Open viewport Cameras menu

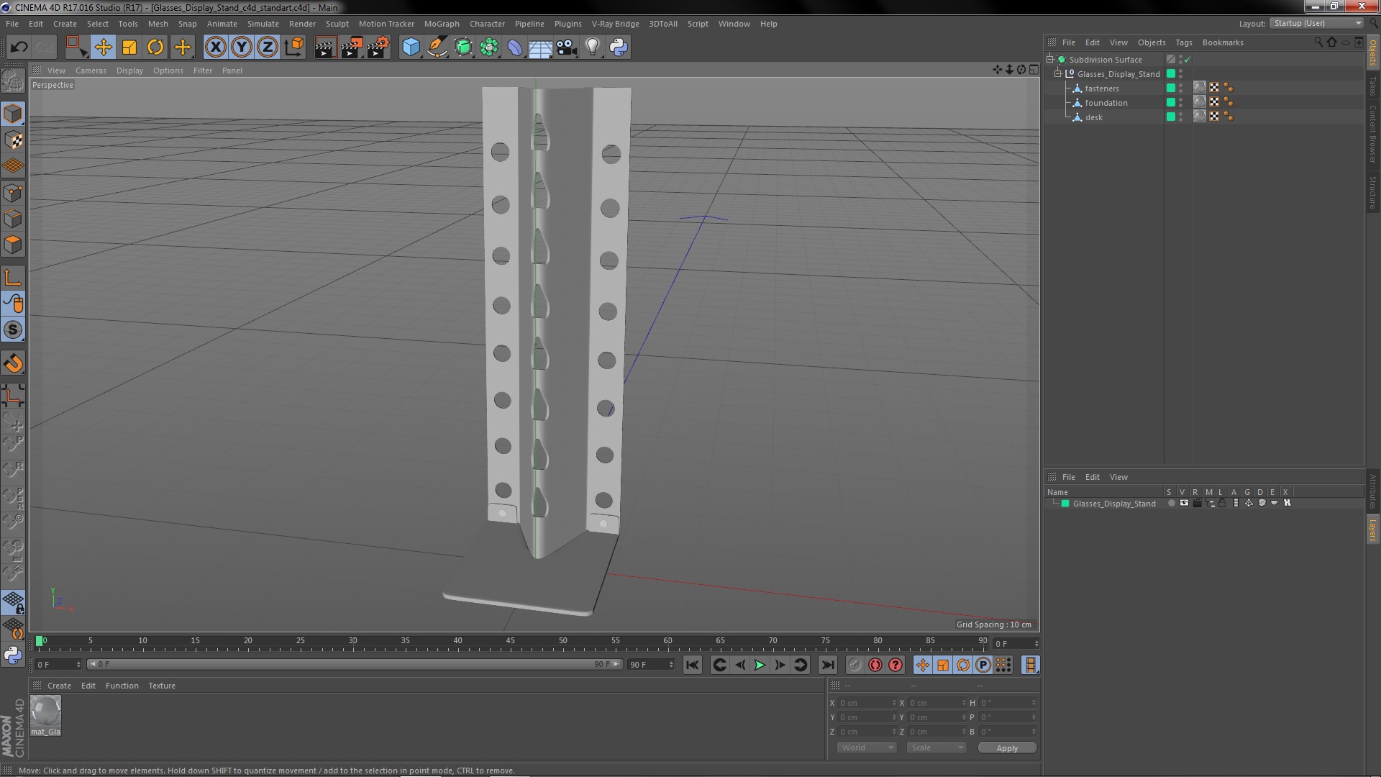(91, 71)
